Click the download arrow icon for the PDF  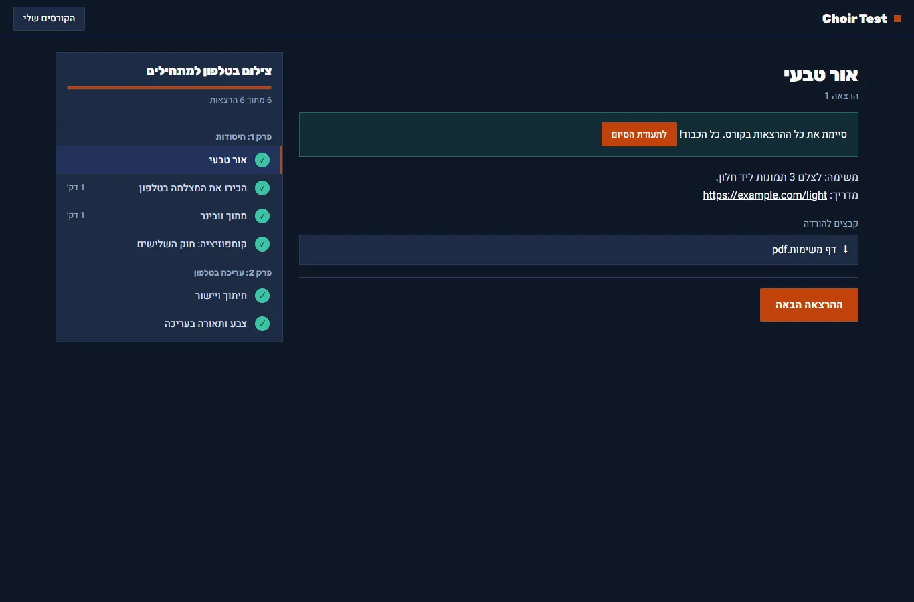pyautogui.click(x=846, y=249)
